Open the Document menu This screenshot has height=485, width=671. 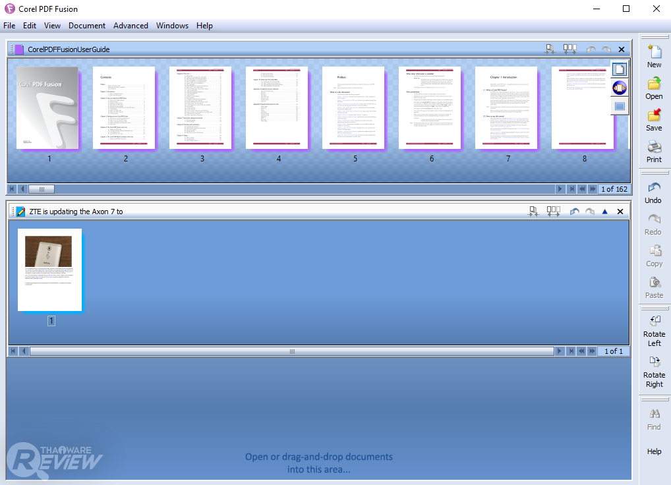click(87, 26)
